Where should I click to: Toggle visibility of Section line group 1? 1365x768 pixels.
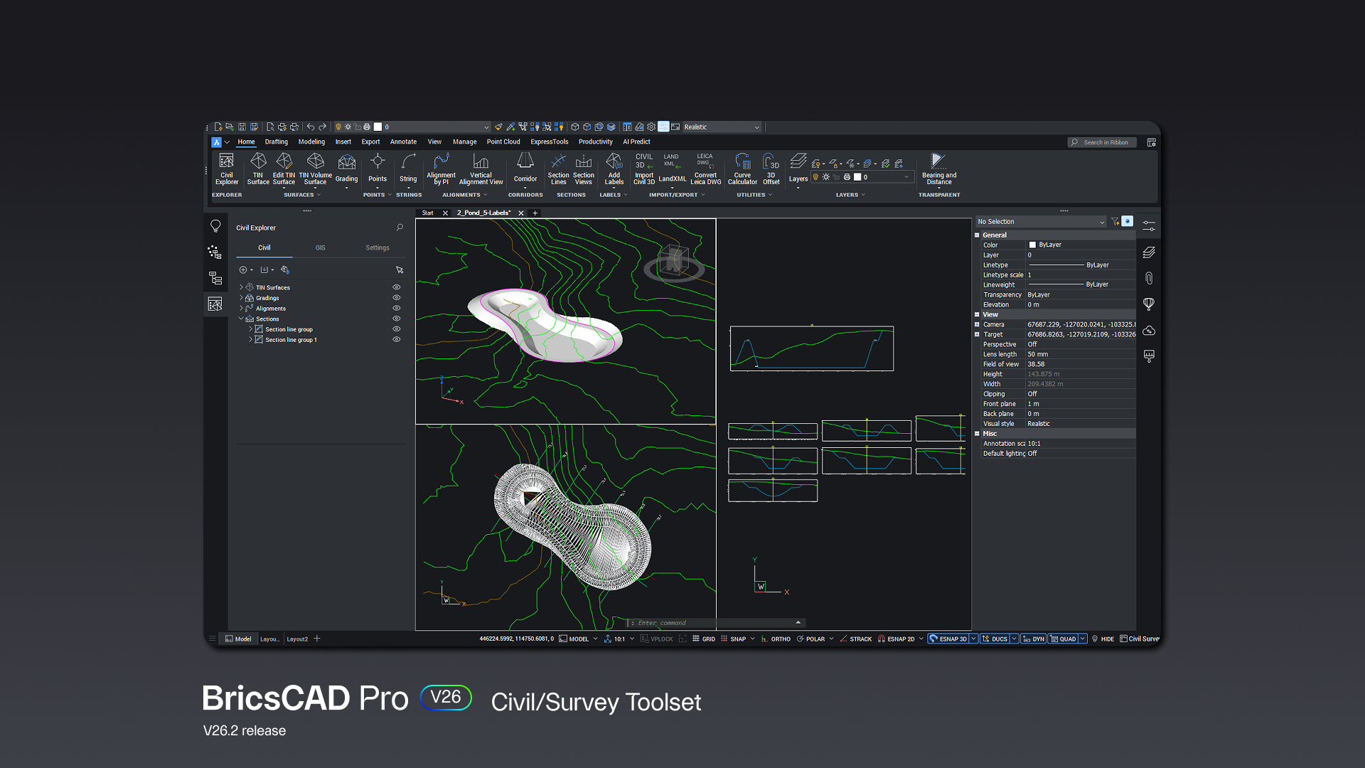click(397, 340)
